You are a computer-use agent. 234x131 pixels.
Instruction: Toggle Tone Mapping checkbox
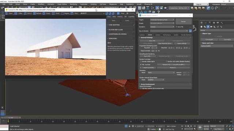coord(134,25)
